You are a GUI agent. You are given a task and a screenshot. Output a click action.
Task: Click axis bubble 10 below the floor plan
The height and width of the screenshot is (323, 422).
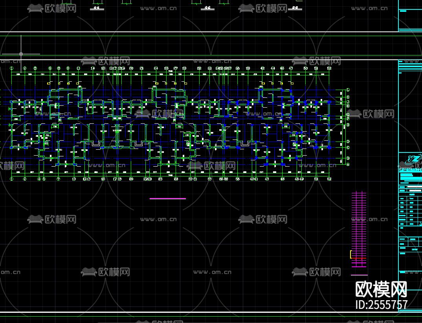pos(74,179)
